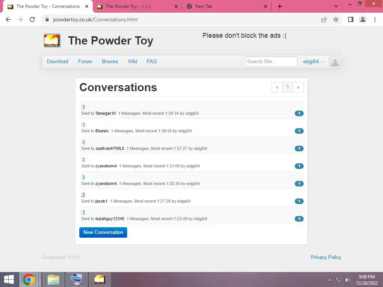383x287 pixels.
Task: Open the Privacy Policy link
Action: 326,257
